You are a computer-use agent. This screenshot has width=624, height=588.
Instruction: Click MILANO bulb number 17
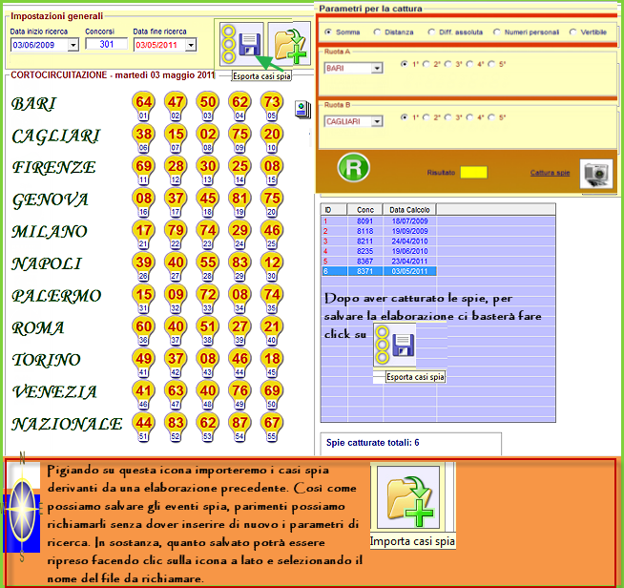pyautogui.click(x=143, y=235)
